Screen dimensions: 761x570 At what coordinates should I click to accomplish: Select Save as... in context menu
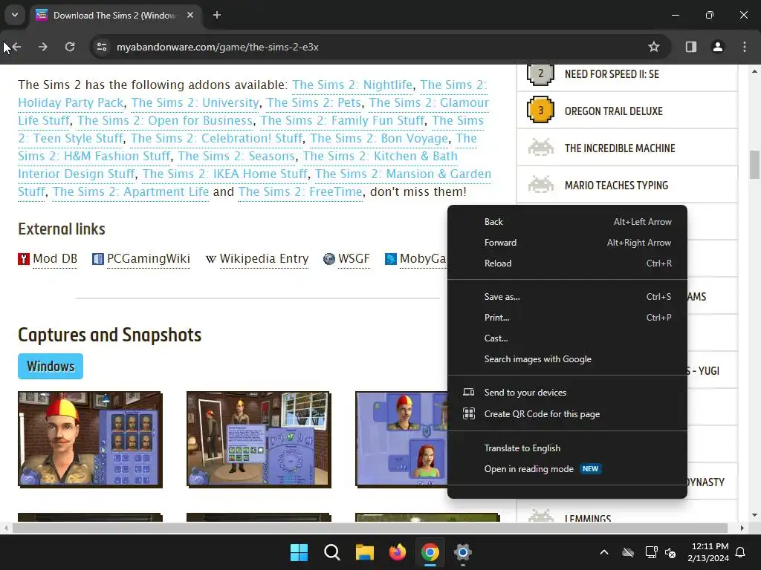click(567, 297)
